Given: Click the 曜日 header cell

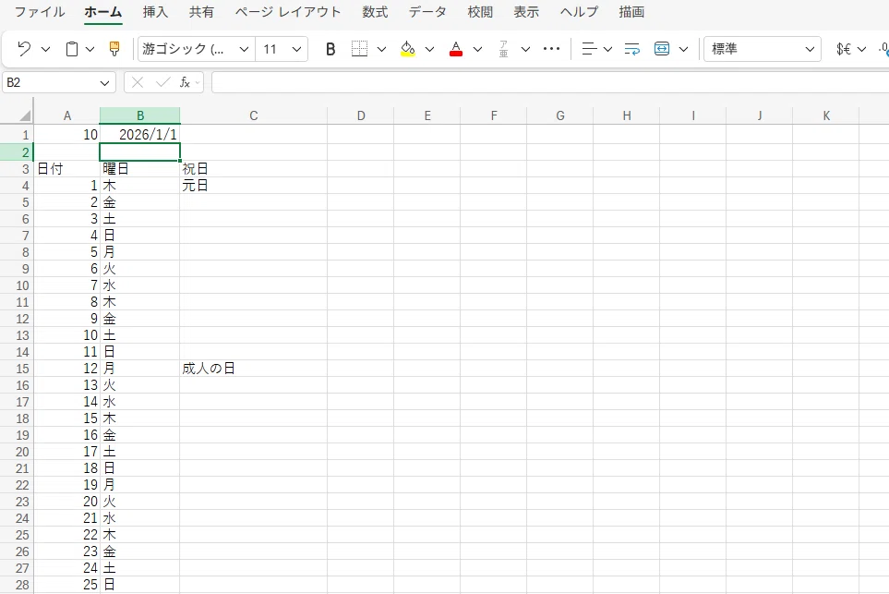Looking at the screenshot, I should pos(140,169).
